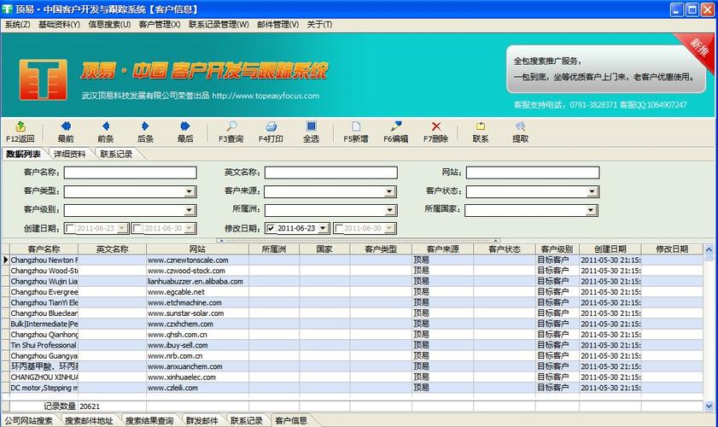Uncheck the 修改日期 start date checkbox
718x427 pixels.
tap(271, 228)
